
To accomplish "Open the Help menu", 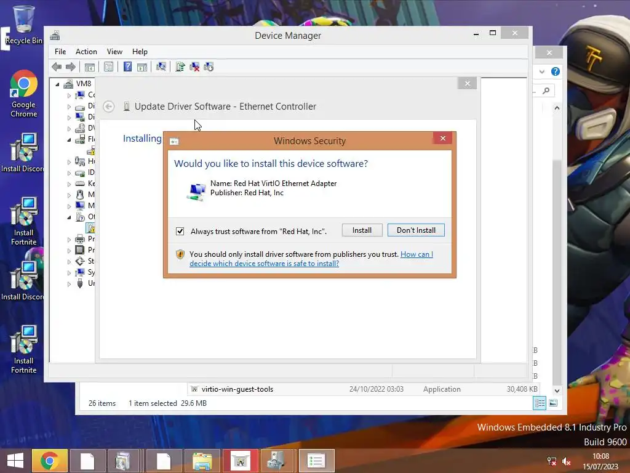I will [x=140, y=52].
